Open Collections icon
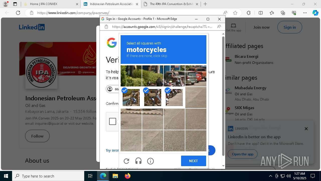 pos(283,13)
